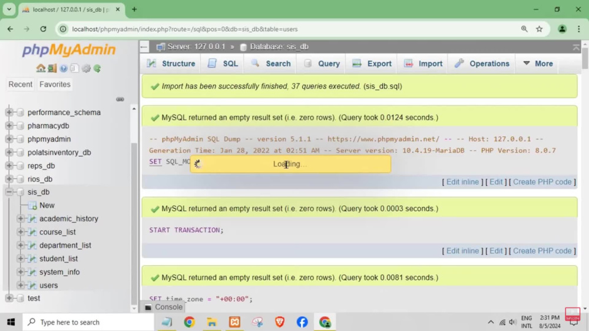Click Database: sis_db breadcrumb

279,47
